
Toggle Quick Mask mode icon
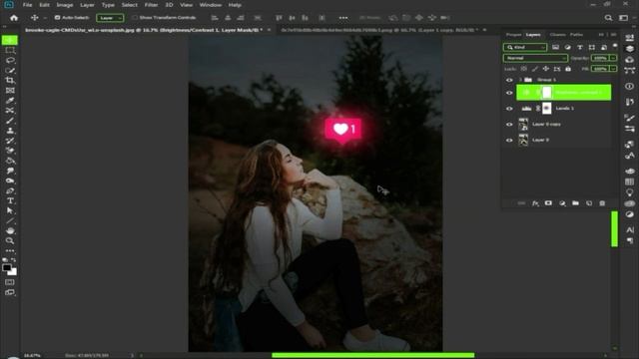coord(10,281)
